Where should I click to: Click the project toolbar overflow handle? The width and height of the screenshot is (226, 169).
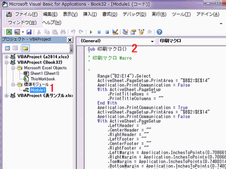[71, 48]
